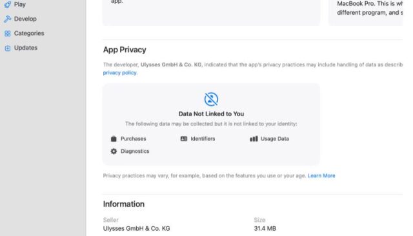The image size is (413, 236).
Task: Open the review card mentioning MacBook Pro
Action: point(366,13)
